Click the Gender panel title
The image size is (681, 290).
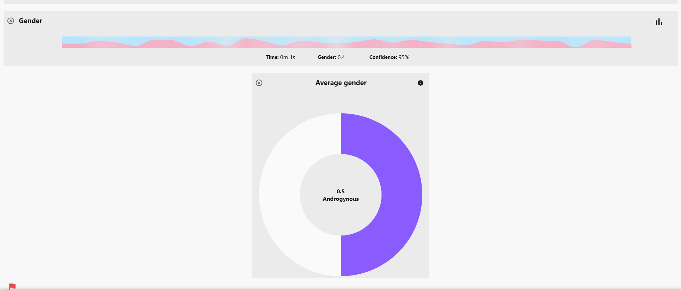coord(31,21)
